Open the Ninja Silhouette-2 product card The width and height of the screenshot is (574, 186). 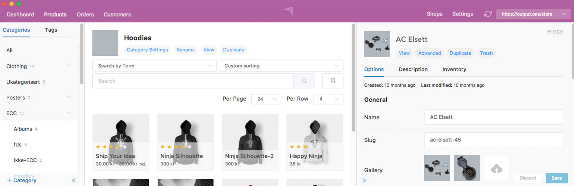pos(250,142)
